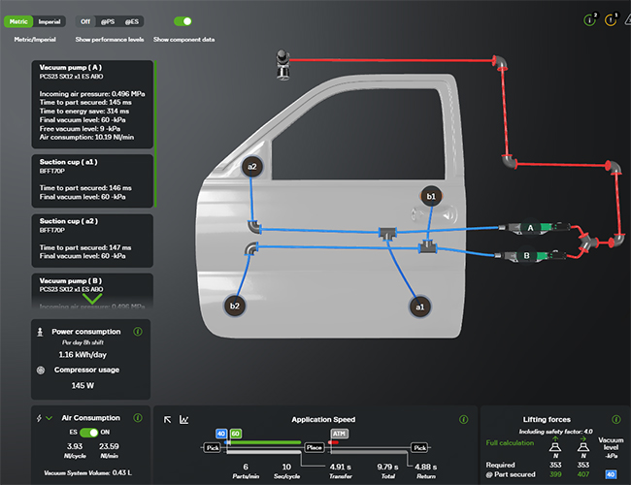Click the 9.79 s Total time
Screen dimensions: 631x485
[387, 467]
